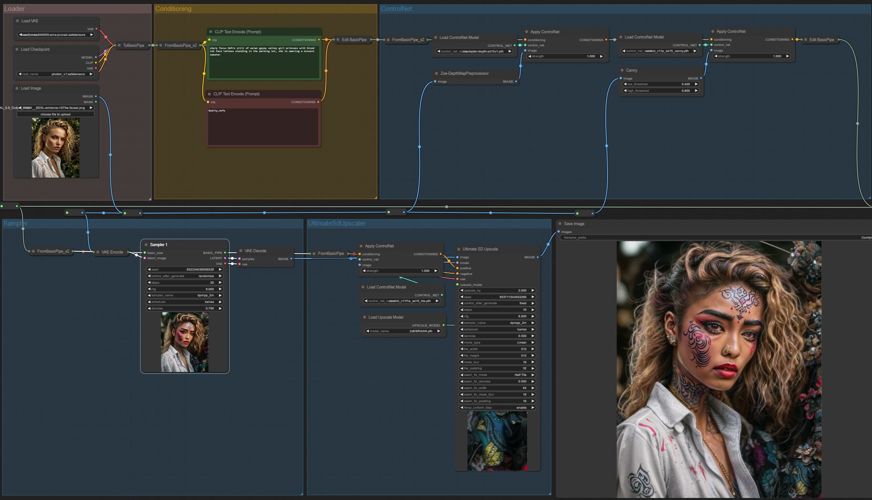Click the IMAGE output slot of Ultimate SD Upscale
This screenshot has width=872, height=500.
pos(537,257)
